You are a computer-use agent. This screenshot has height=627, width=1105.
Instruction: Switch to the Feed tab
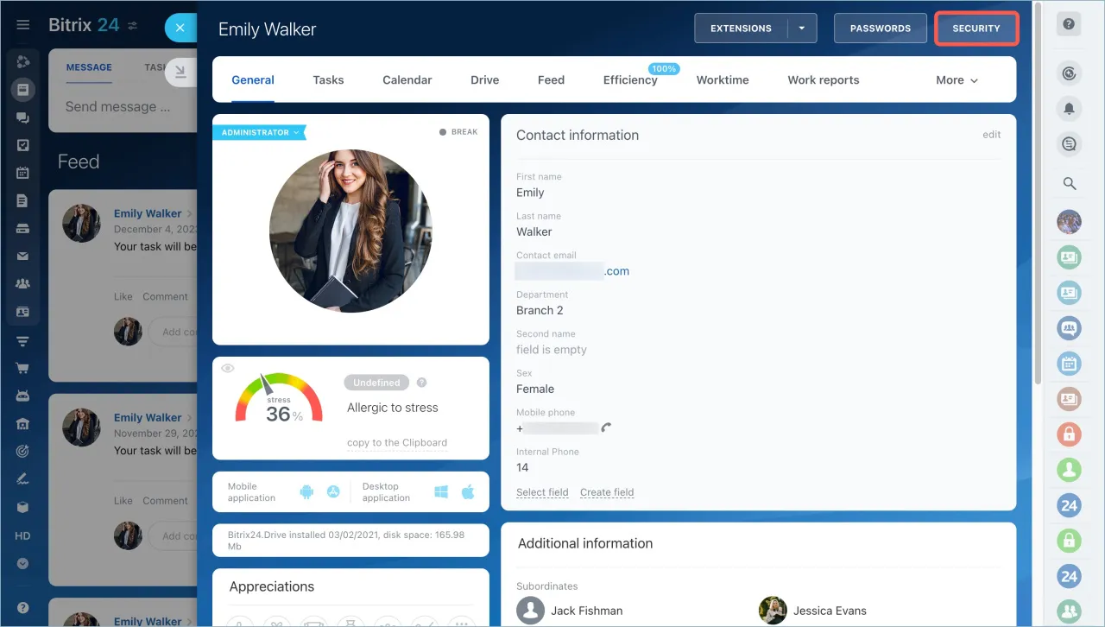pos(551,79)
